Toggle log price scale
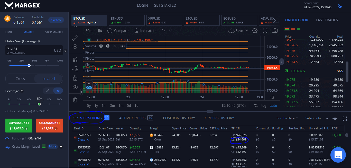351x168 pixels. tap(264, 105)
